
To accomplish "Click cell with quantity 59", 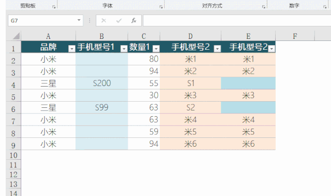I will (x=144, y=132).
